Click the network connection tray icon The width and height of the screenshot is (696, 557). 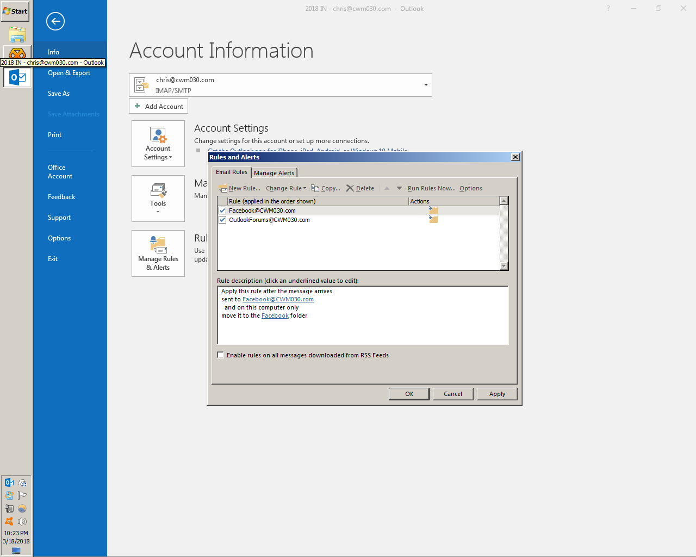9,509
